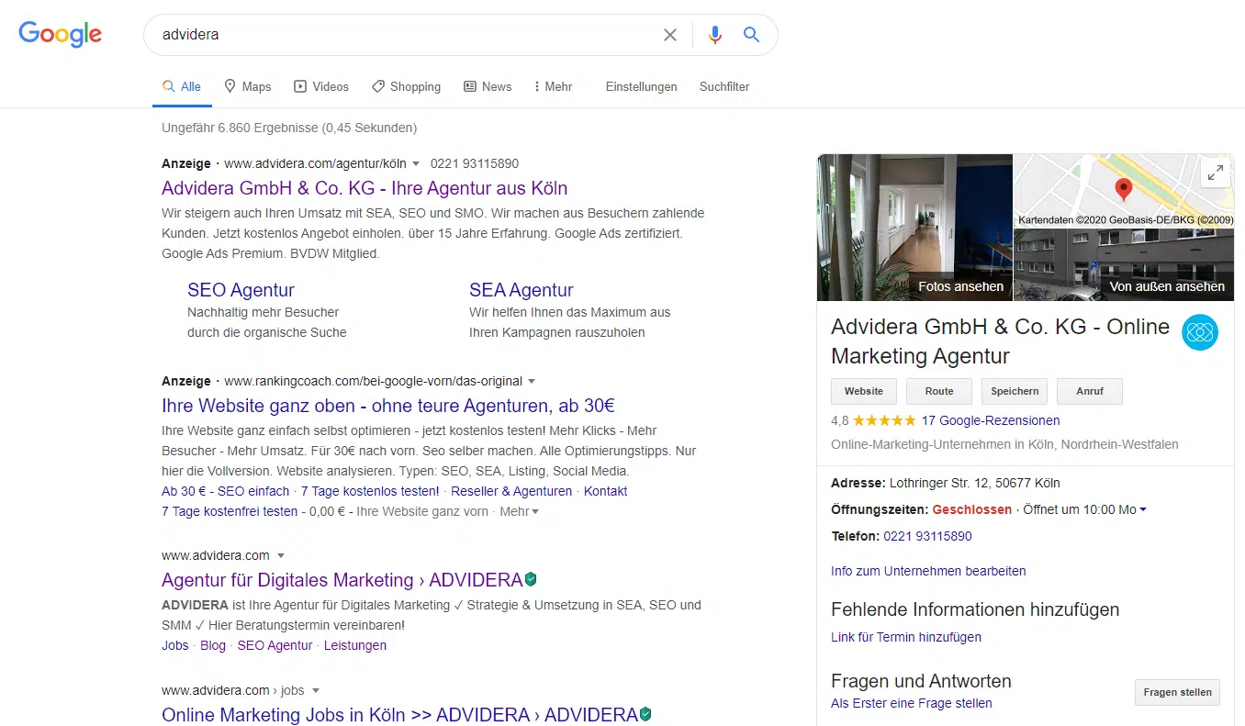
Task: Click the search input field containing advidera
Action: 404,35
